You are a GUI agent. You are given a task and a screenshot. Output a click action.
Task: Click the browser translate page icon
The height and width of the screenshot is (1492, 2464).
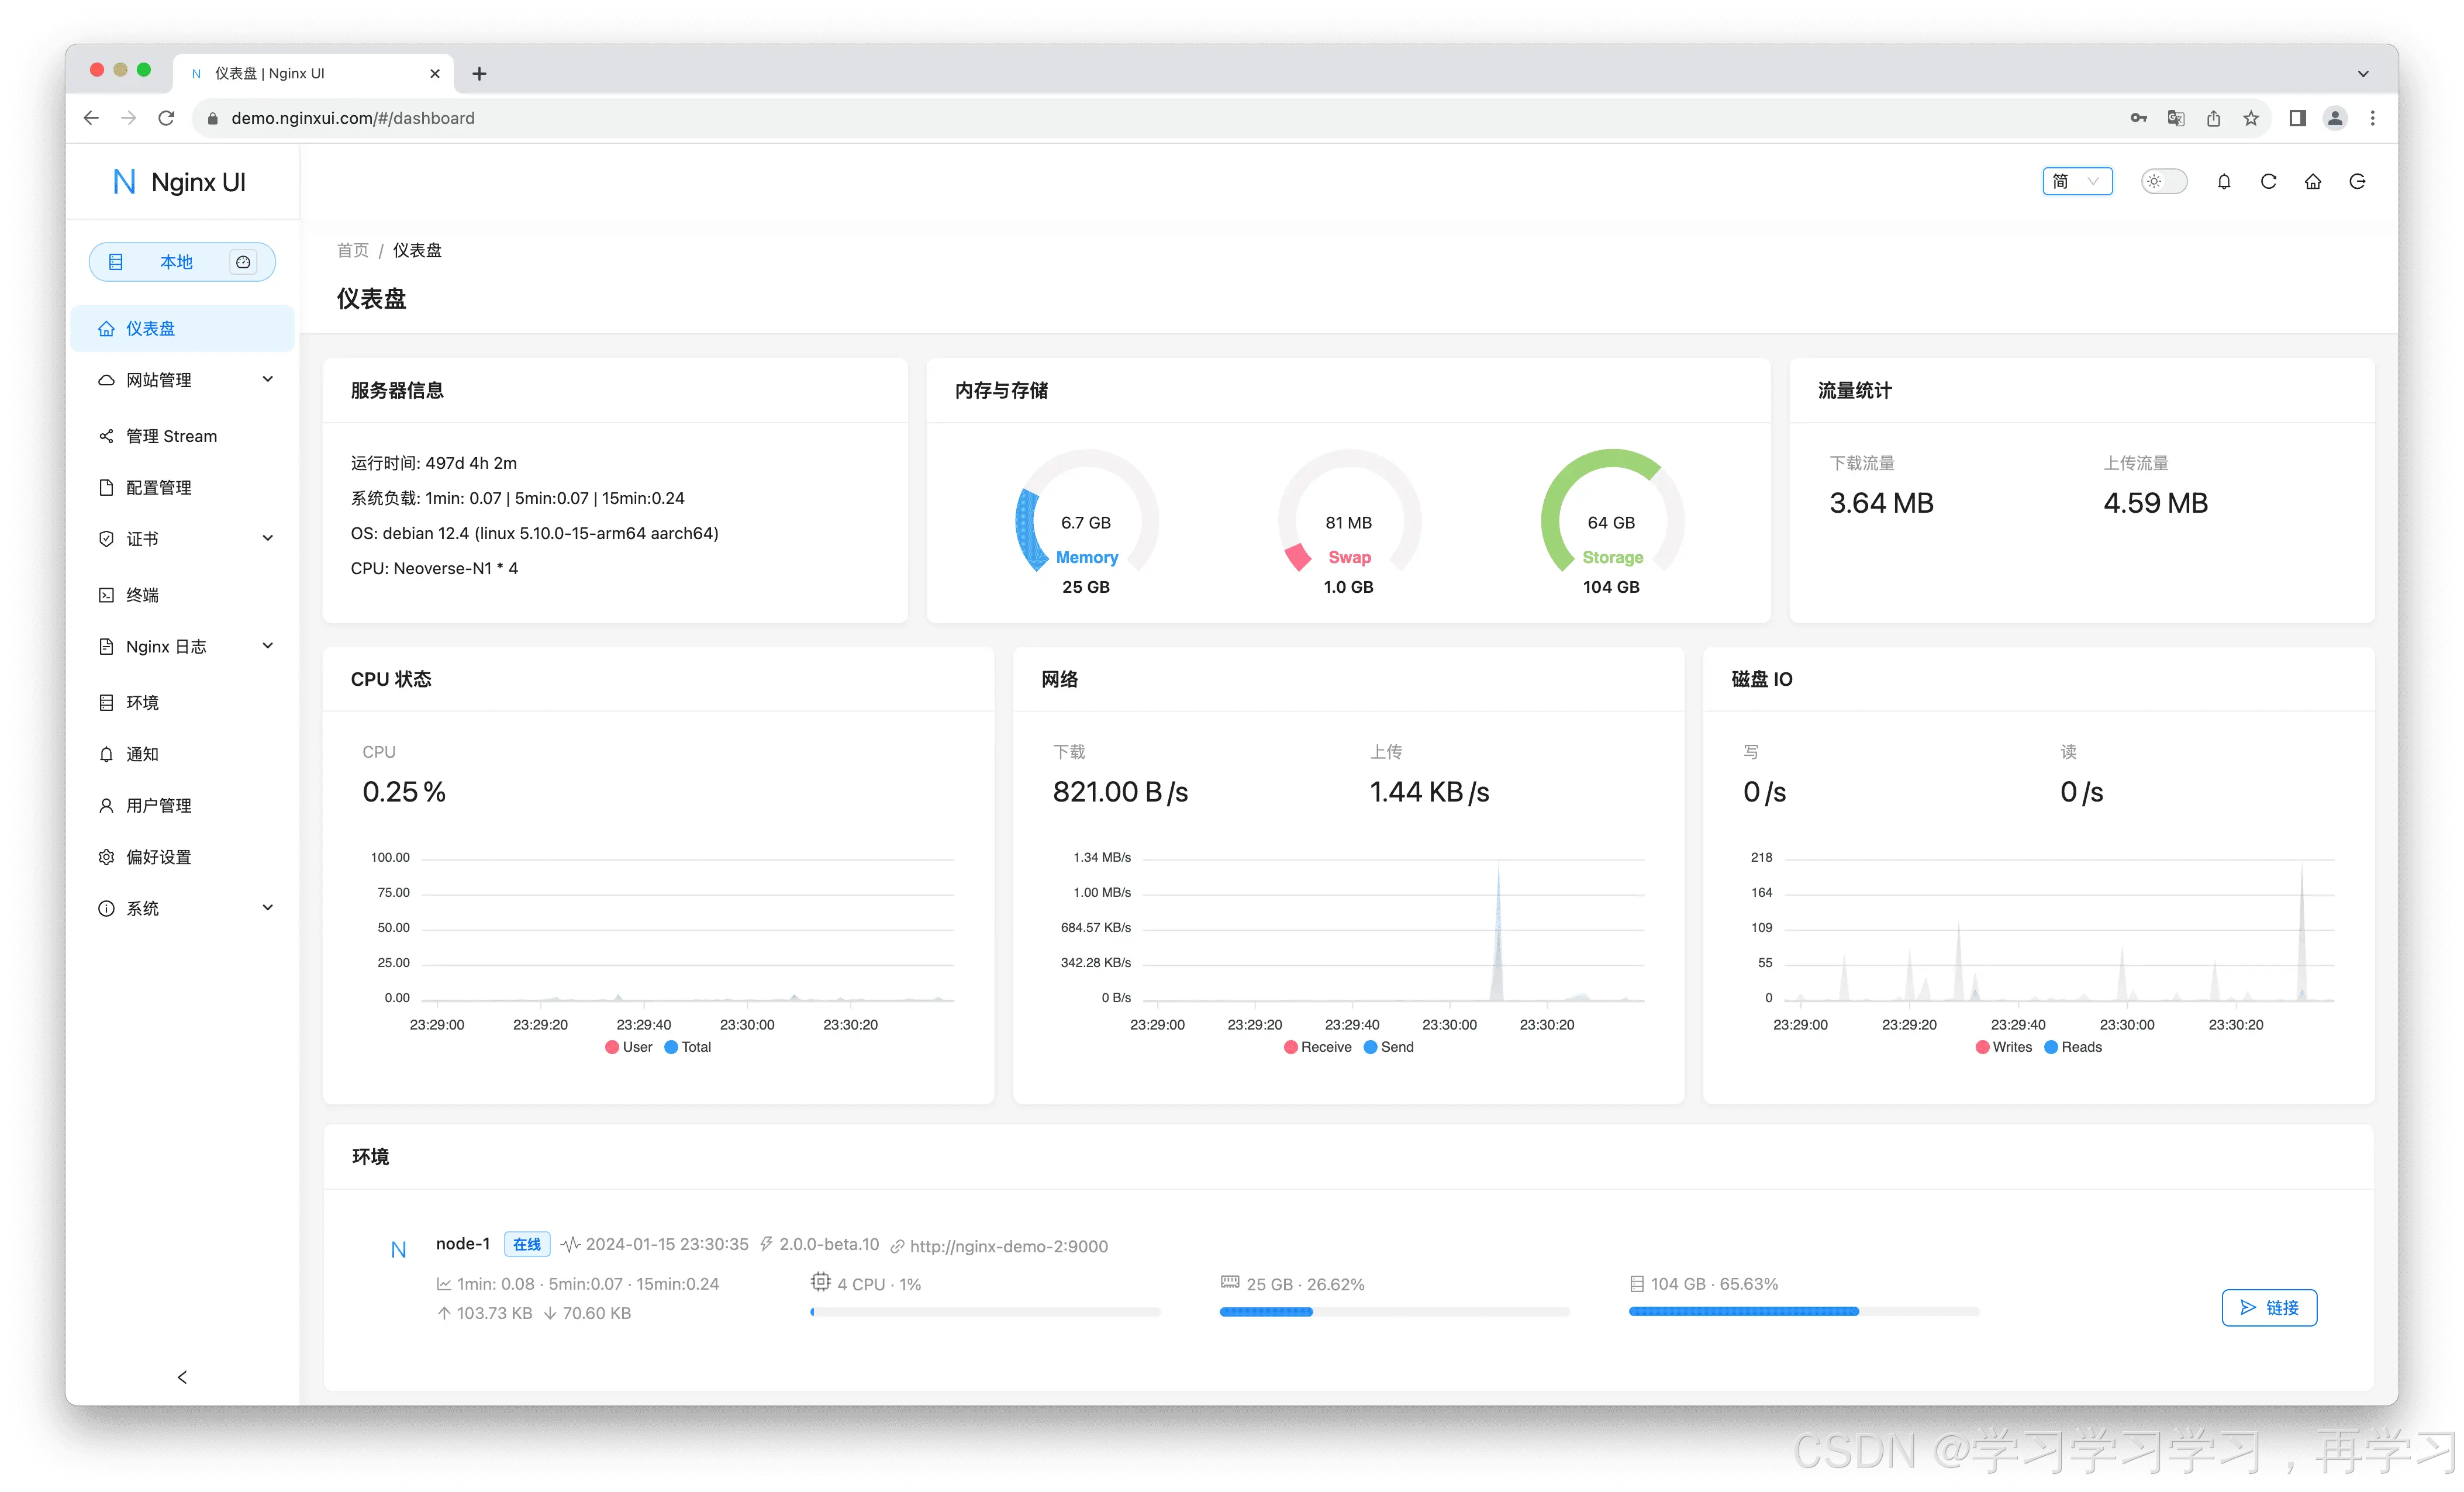coord(2176,118)
